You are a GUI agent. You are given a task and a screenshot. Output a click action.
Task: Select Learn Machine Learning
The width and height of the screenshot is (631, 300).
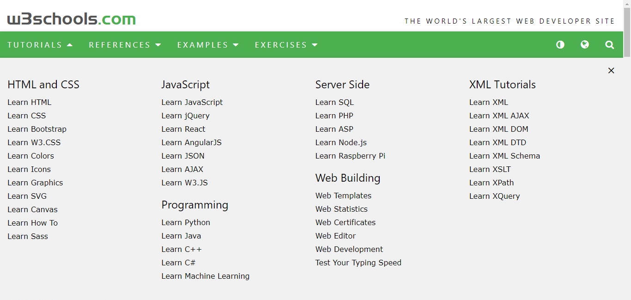206,276
